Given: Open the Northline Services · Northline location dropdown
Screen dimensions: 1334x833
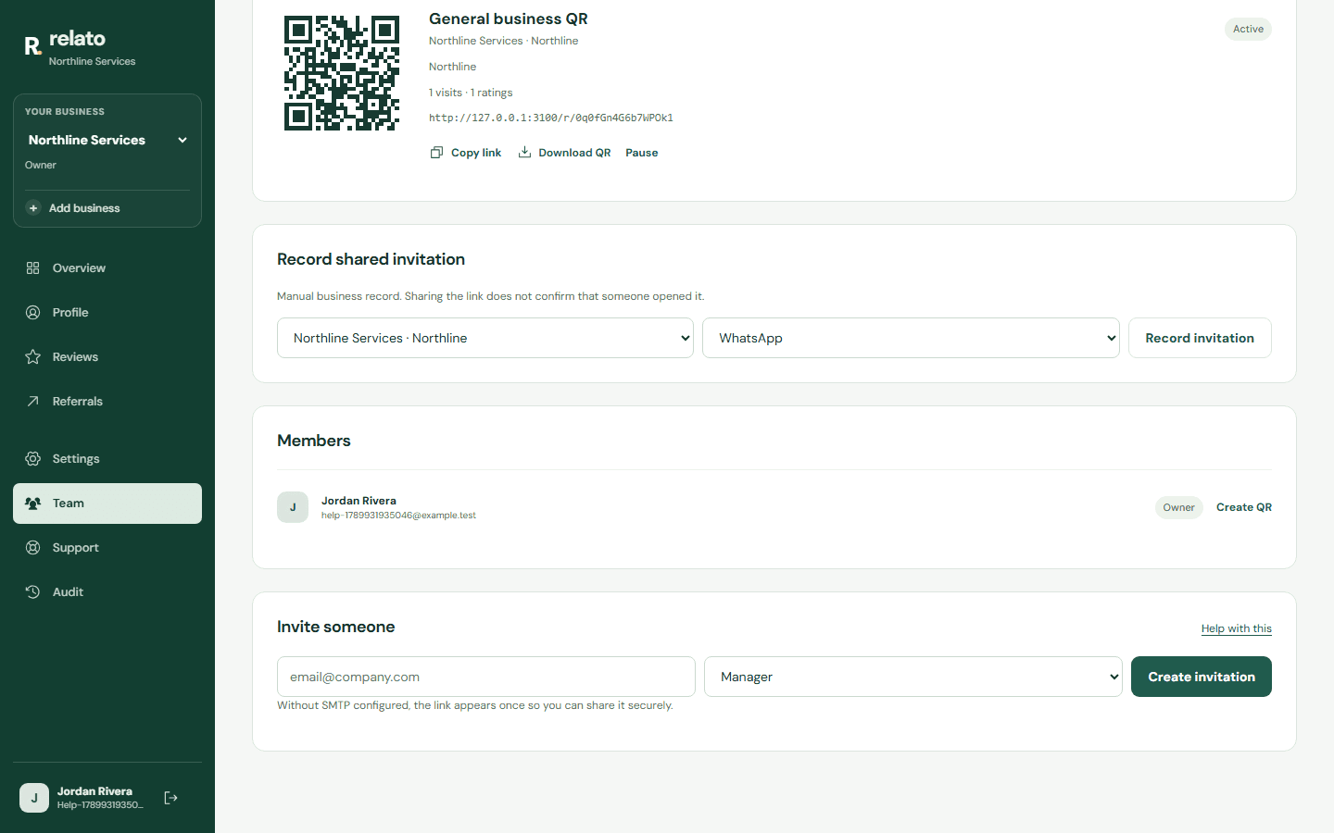Looking at the screenshot, I should pyautogui.click(x=485, y=338).
